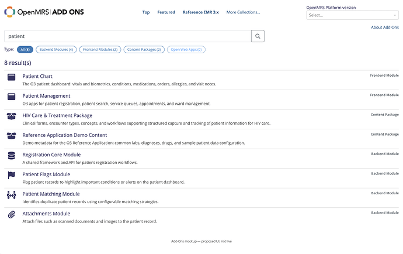Click Content Package label on HIV Care row
This screenshot has height=254, width=403.
tap(384, 114)
